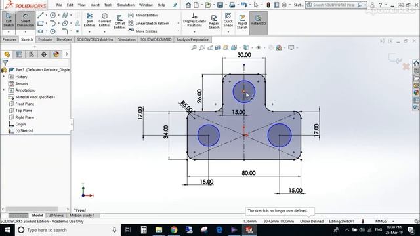Click the Search SOLIDWORKS Help field

[336, 5]
